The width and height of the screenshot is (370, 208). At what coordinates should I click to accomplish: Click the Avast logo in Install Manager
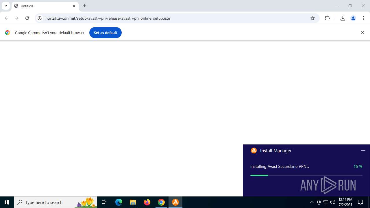(x=254, y=151)
